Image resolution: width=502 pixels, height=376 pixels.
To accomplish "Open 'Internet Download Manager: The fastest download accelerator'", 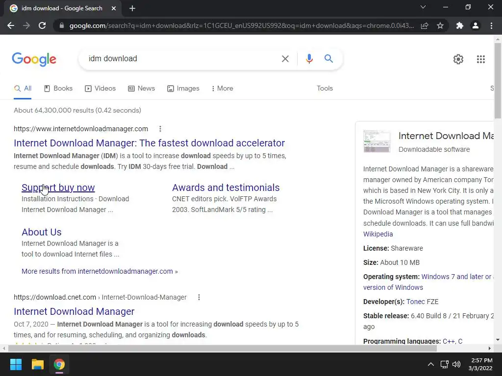I will pos(149,143).
